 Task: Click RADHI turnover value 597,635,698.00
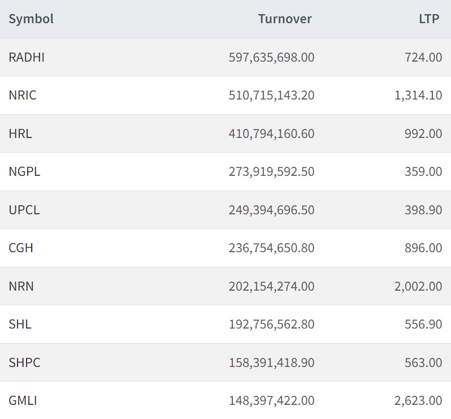pyautogui.click(x=271, y=57)
